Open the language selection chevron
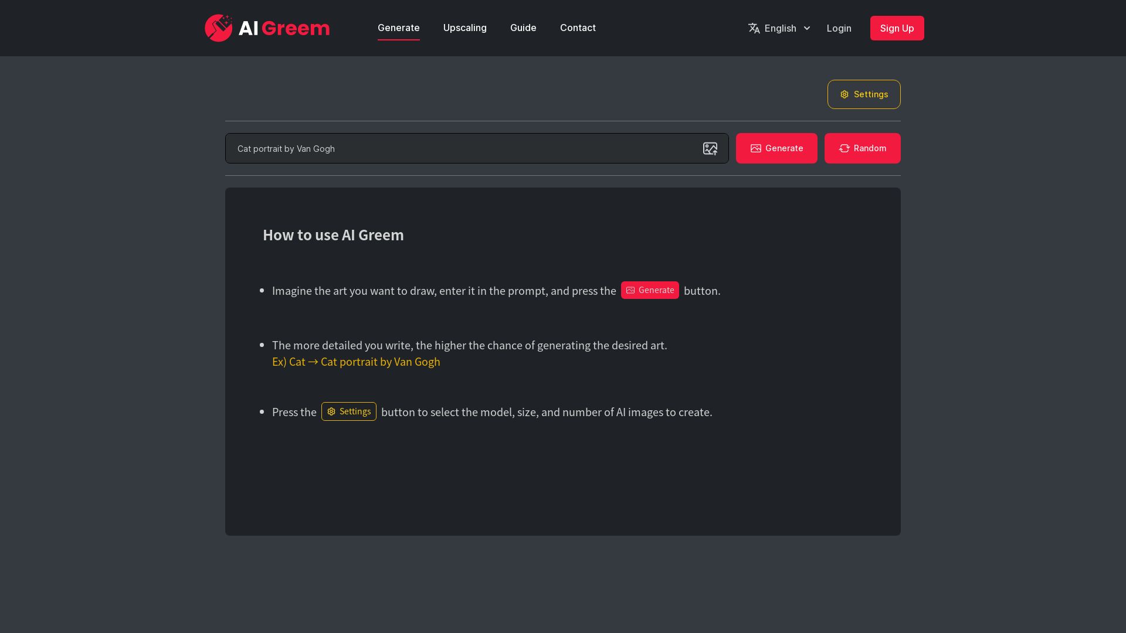Screen dimensions: 1126x633 point(808,28)
